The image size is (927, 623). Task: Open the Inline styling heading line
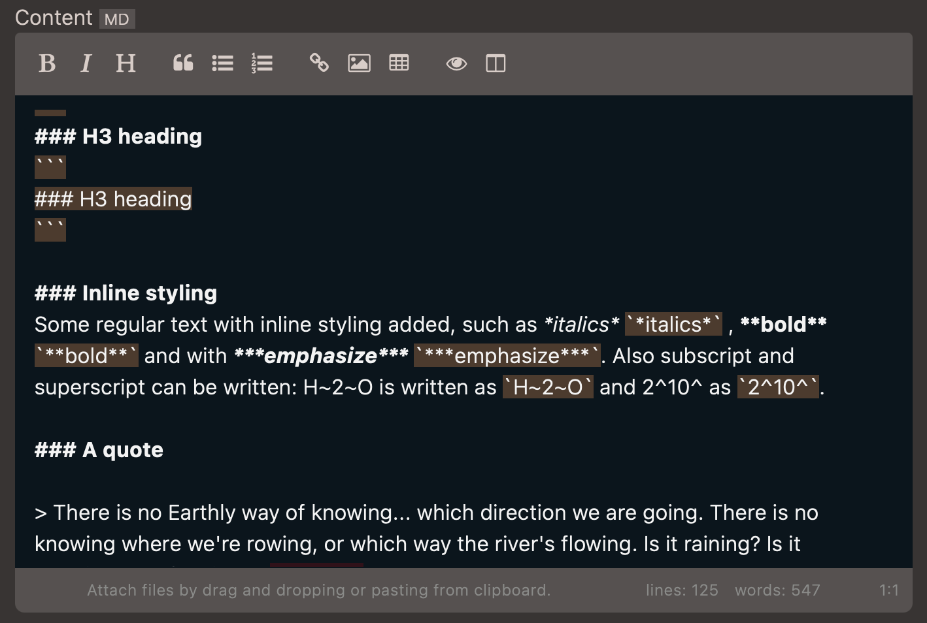pos(125,293)
